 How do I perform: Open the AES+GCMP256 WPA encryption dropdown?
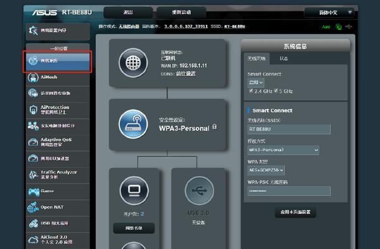(x=266, y=170)
